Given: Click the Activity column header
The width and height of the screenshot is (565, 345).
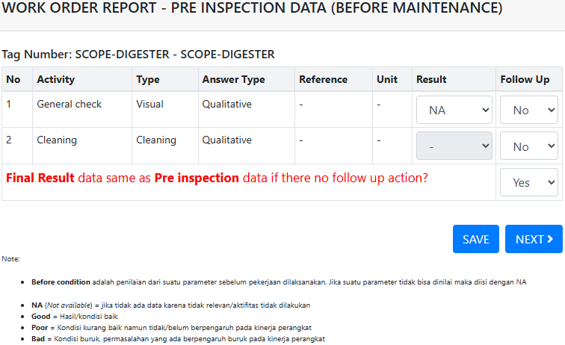Looking at the screenshot, I should (x=56, y=79).
